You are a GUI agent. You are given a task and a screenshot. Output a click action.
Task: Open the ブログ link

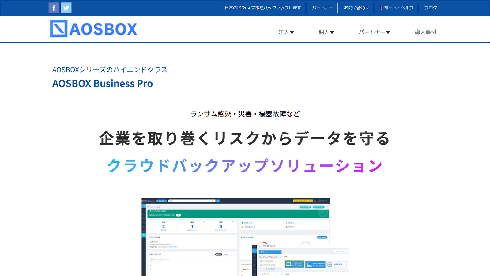[x=430, y=8]
